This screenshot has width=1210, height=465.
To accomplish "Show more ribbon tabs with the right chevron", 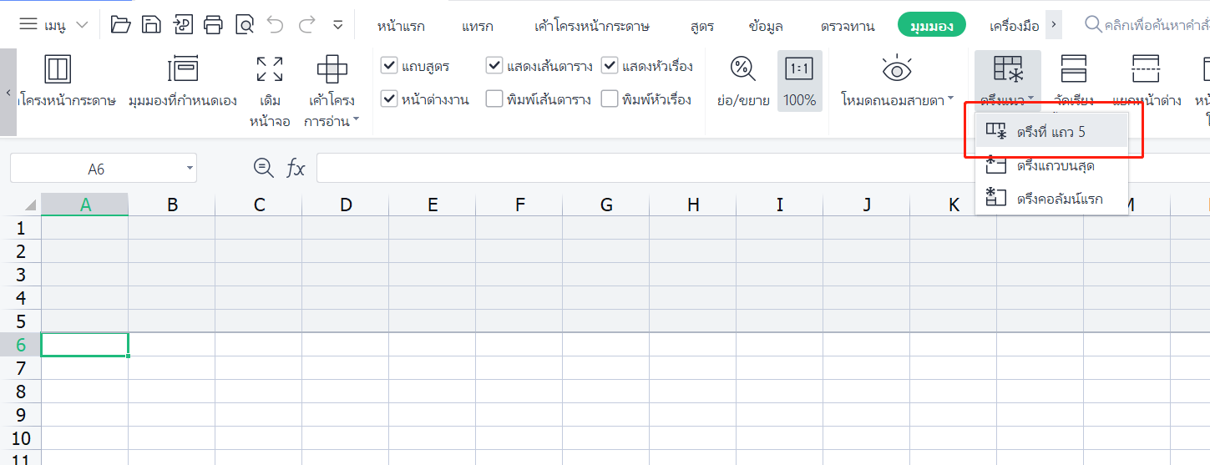I will tap(1055, 24).
